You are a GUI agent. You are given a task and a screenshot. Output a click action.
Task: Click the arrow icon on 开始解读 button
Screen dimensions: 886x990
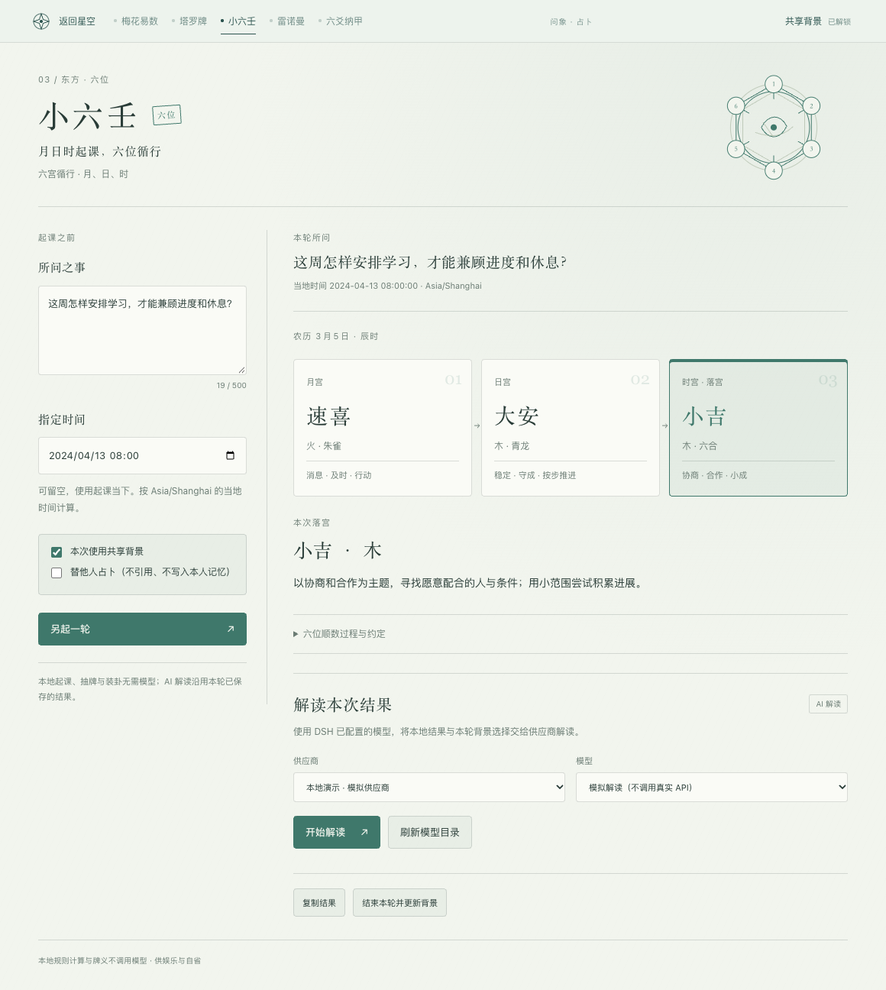pyautogui.click(x=364, y=832)
